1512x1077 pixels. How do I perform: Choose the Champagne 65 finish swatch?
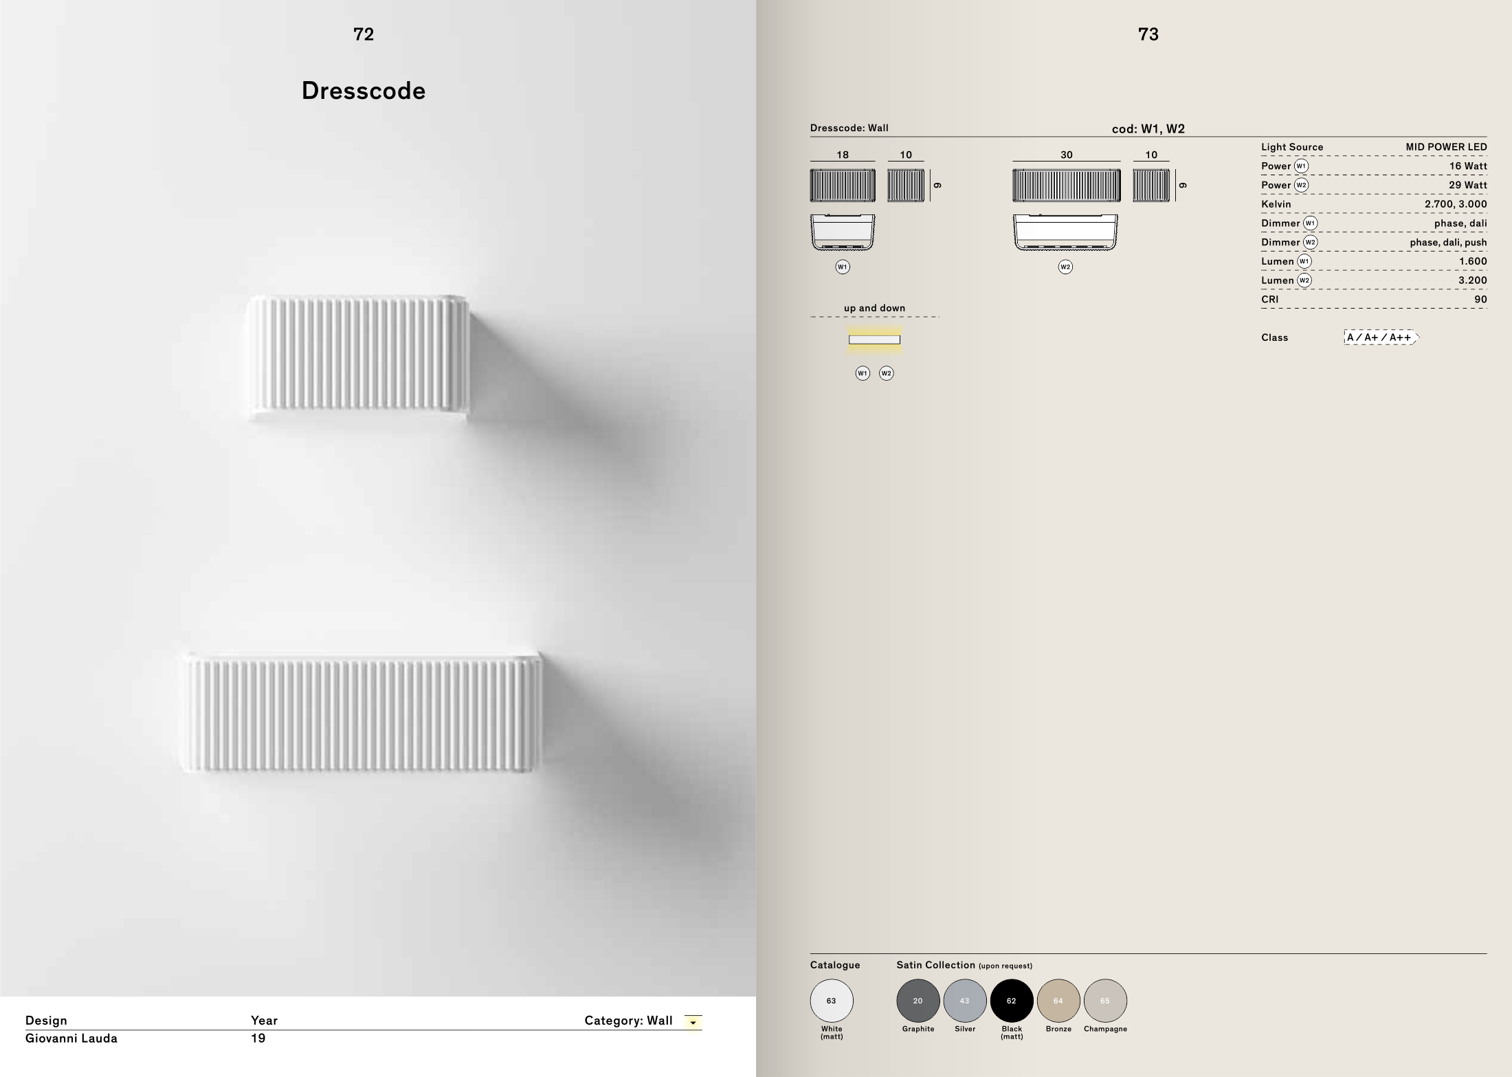[1104, 1001]
